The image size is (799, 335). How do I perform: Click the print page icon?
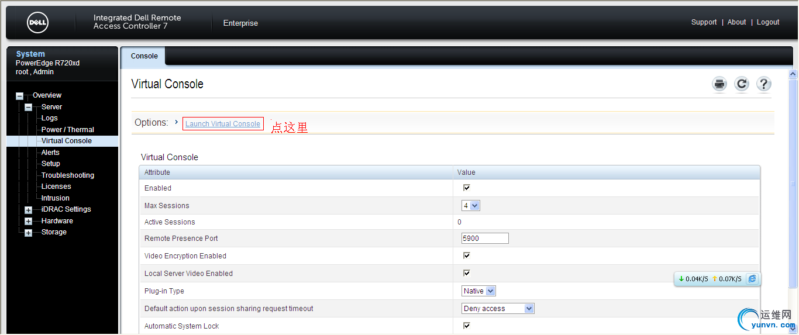[x=719, y=84]
